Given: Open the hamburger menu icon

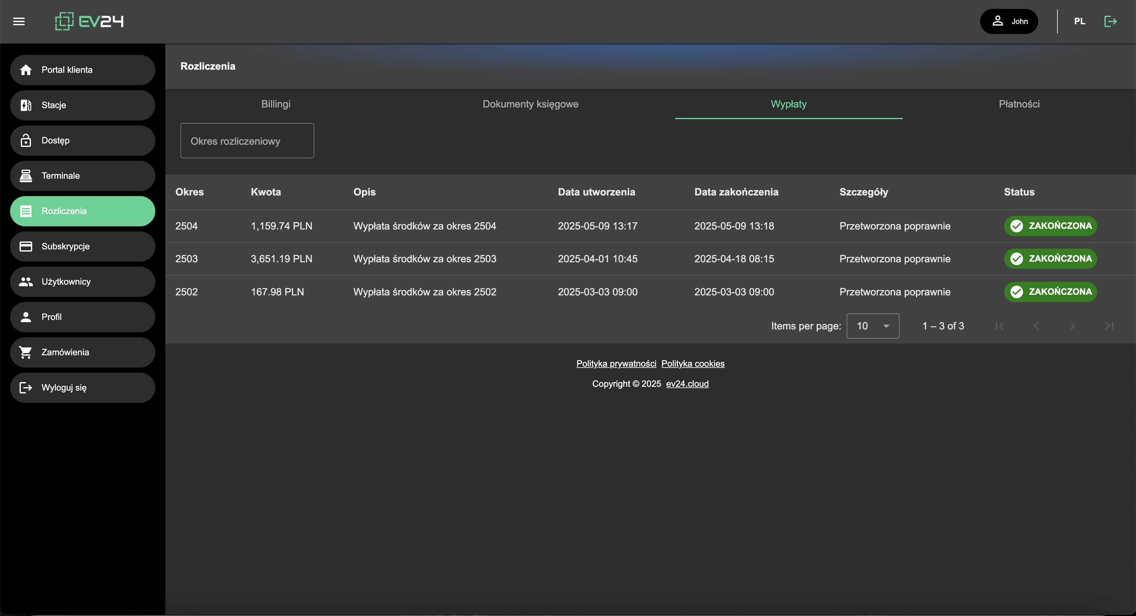Looking at the screenshot, I should [19, 21].
